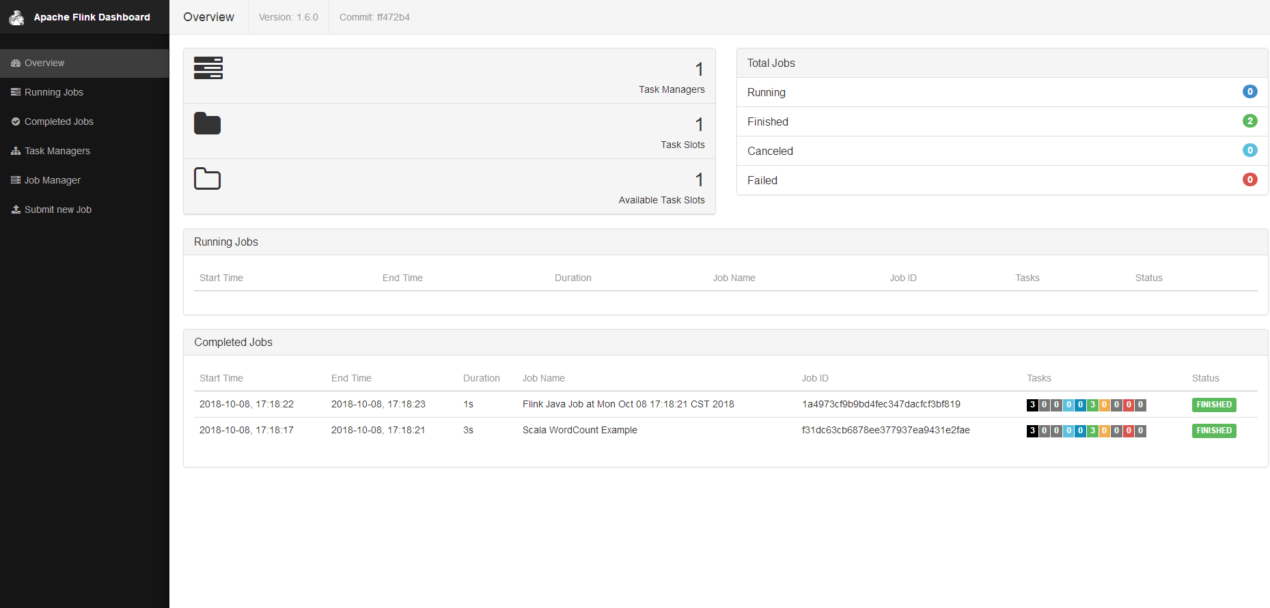The image size is (1270, 608).
Task: Click job ID 1a4973cf9b9bd4fec347dacfcf3bf819
Action: click(881, 404)
